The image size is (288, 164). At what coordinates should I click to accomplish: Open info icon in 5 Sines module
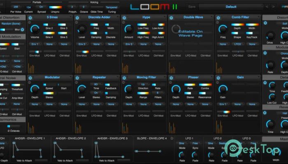click(x=29, y=22)
